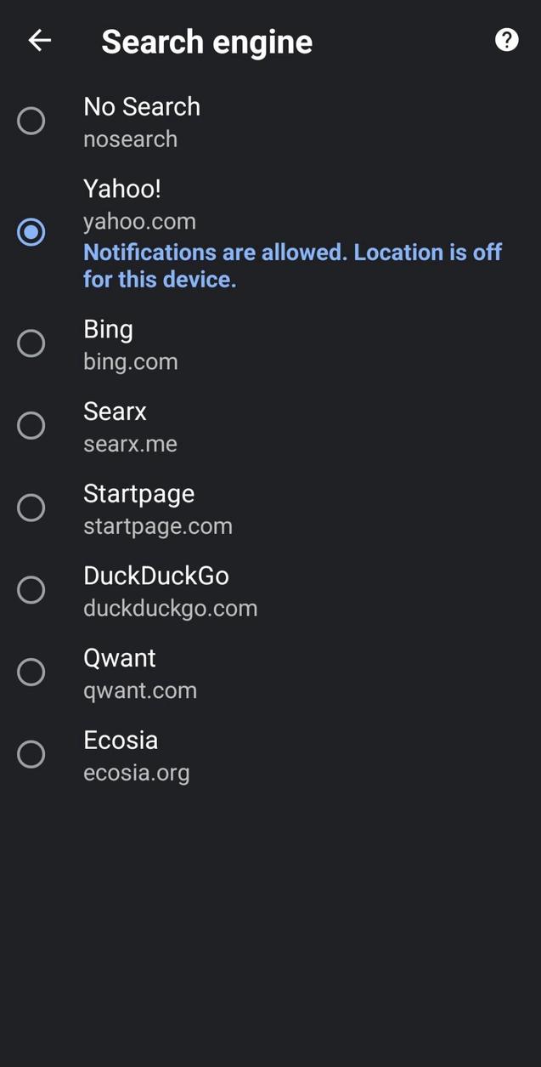Choose DuckDuckGo with its radio button
This screenshot has height=1067, width=541.
coord(31,589)
